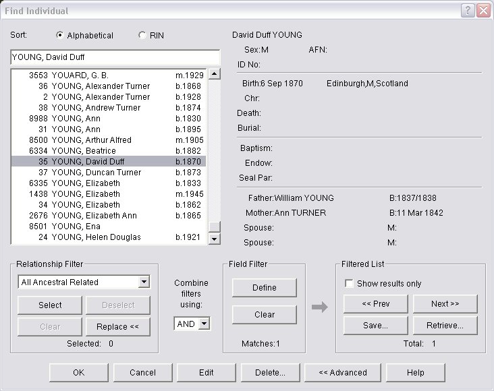Viewport: 494px width, 391px height.
Task: Select YOUNG, Andrew Turner row
Action: click(x=109, y=108)
